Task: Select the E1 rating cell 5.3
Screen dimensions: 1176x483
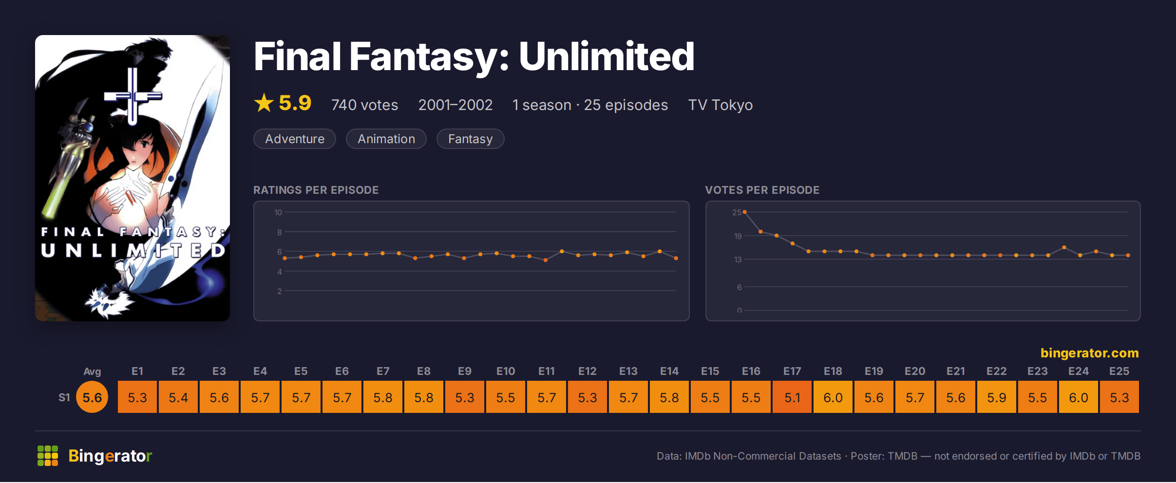Action: click(137, 397)
